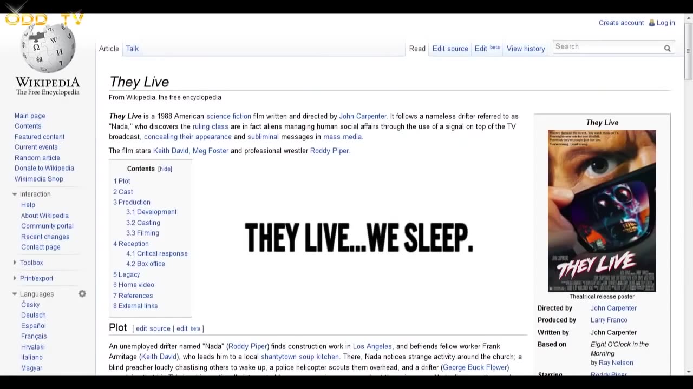Click the user icon beside Log in
The height and width of the screenshot is (389, 693).
click(652, 23)
